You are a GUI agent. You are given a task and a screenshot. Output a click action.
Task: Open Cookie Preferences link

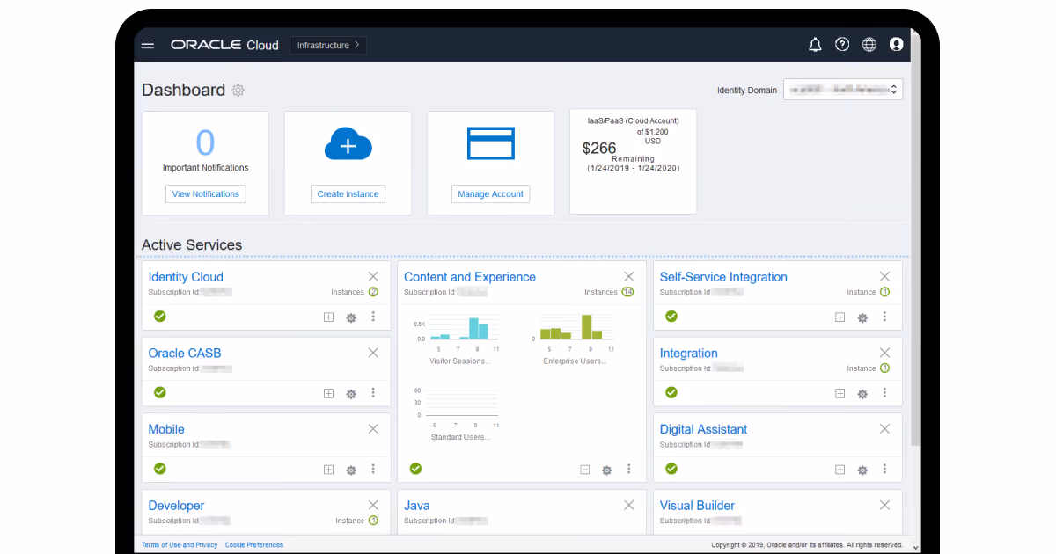[x=254, y=545]
